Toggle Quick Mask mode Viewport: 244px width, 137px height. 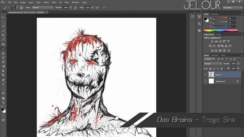click(x=3, y=115)
